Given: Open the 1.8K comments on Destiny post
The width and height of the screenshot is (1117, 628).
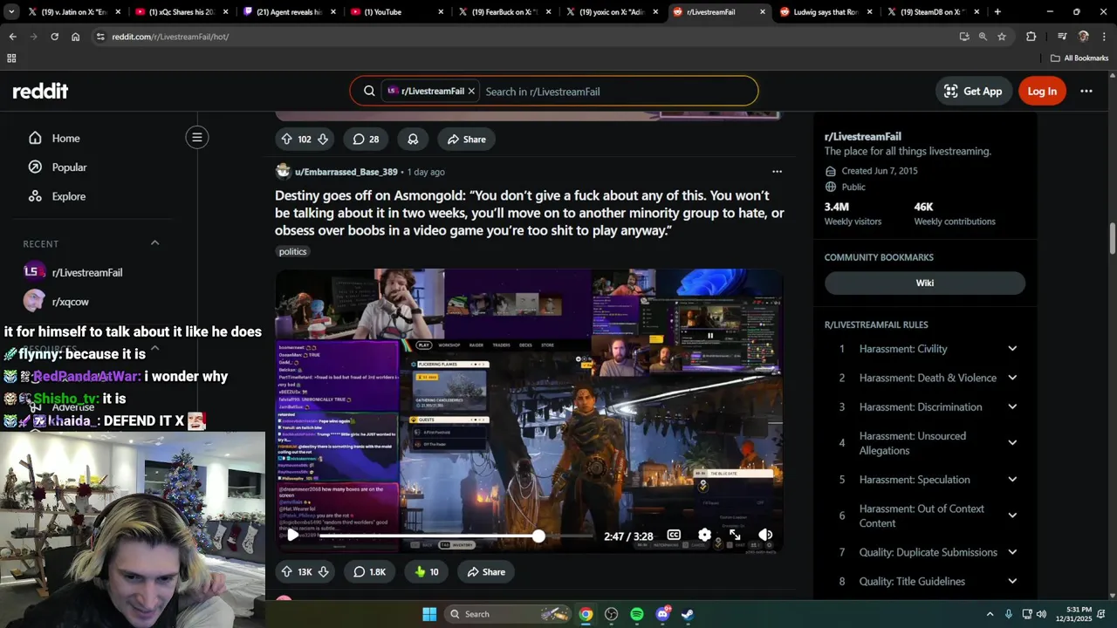Looking at the screenshot, I should pyautogui.click(x=369, y=572).
